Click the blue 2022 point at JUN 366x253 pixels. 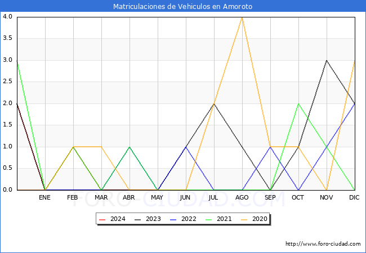[186, 147]
